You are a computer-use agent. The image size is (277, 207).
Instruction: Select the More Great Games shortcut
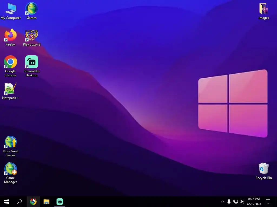coord(11,146)
